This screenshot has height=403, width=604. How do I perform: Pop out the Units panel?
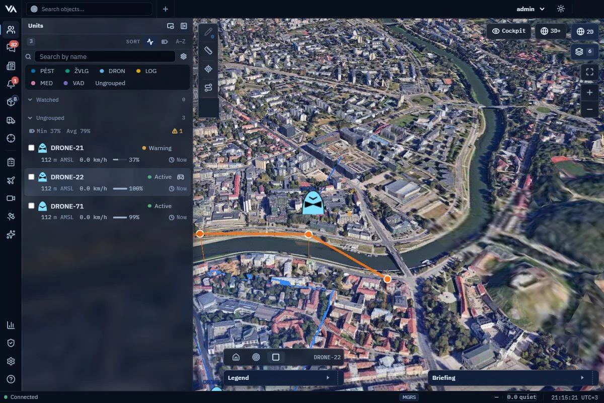point(171,26)
